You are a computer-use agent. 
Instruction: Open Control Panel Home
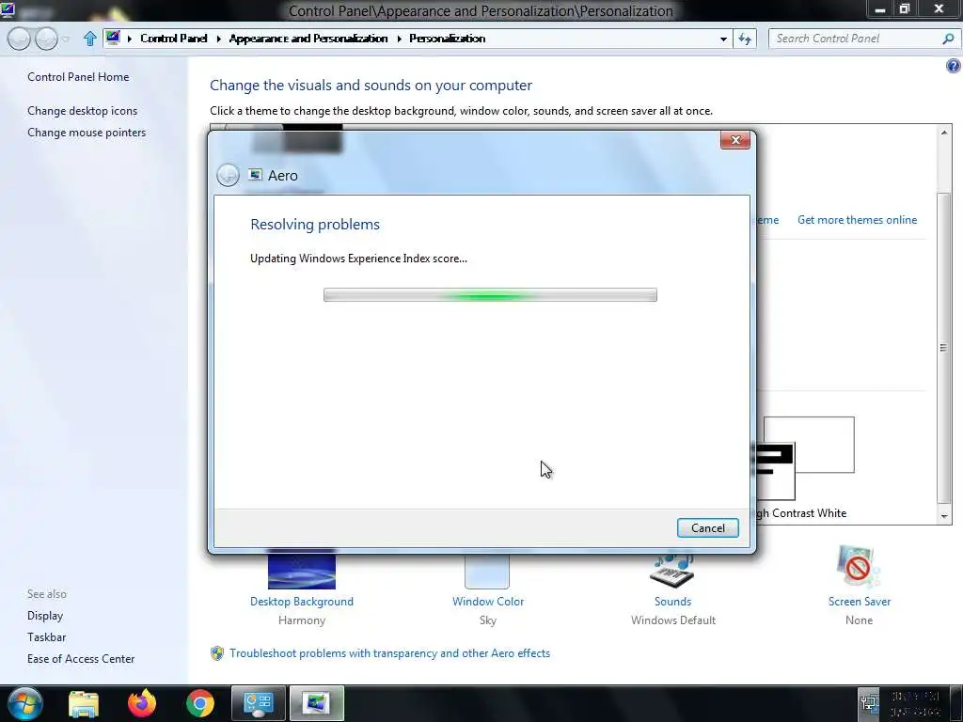pos(78,77)
